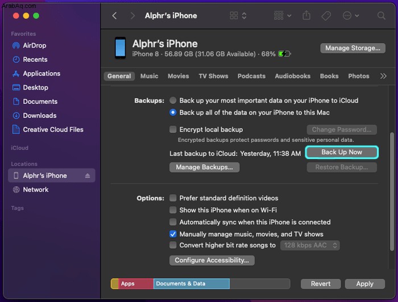Open Recents in the sidebar

point(35,60)
